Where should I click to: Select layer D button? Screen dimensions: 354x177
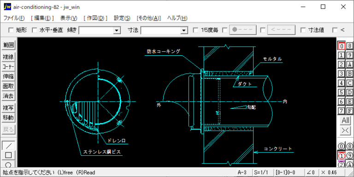click(x=349, y=93)
